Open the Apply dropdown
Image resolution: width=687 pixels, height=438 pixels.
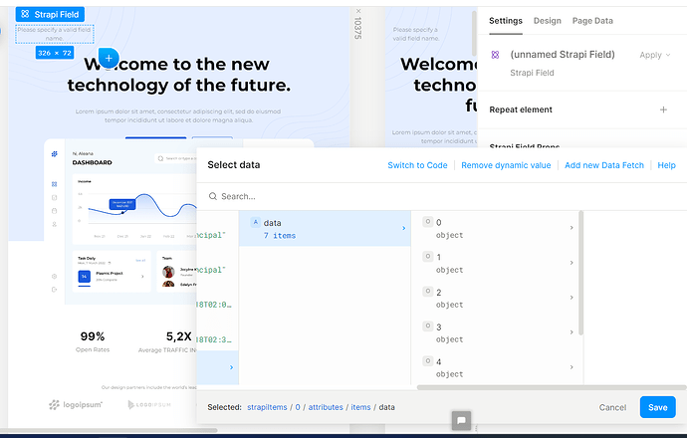point(654,55)
